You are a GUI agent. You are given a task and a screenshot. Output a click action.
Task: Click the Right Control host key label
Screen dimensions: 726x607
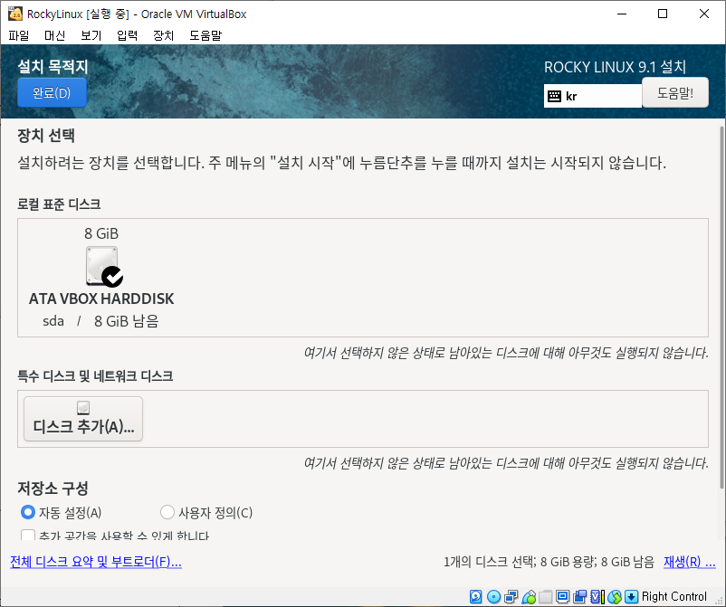pyautogui.click(x=674, y=597)
